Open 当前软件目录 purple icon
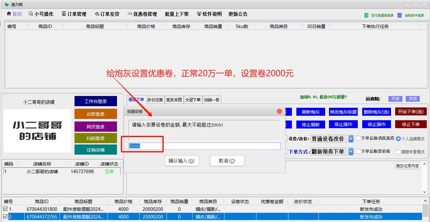This screenshot has width=430, height=222. click(x=399, y=15)
